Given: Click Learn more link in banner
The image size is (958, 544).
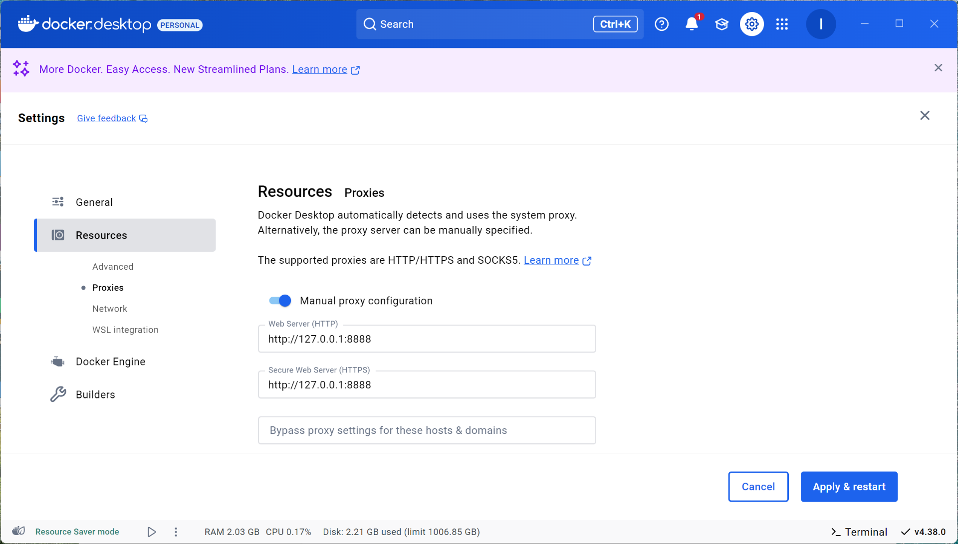Looking at the screenshot, I should coord(319,69).
